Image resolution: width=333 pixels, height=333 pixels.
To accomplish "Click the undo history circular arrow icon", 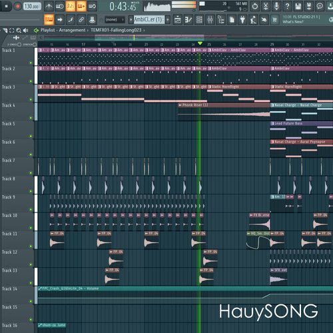I will pos(255,6).
